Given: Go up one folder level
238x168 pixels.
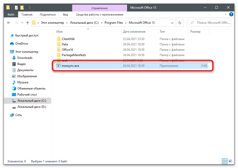Looking at the screenshot, I should coord(28,23).
